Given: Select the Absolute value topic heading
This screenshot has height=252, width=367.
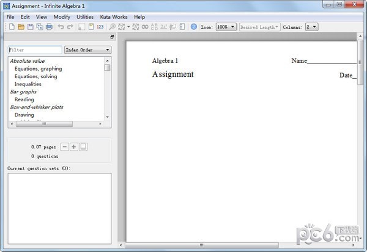Looking at the screenshot, I should (x=27, y=61).
